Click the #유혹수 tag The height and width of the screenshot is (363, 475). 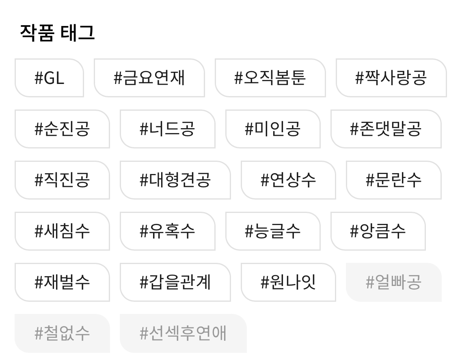[x=167, y=231]
